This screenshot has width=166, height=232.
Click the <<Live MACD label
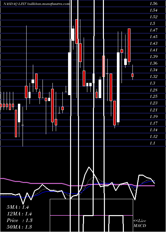point(140,223)
